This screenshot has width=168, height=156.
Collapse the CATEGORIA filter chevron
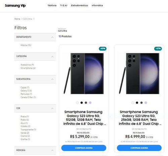click(x=52, y=57)
